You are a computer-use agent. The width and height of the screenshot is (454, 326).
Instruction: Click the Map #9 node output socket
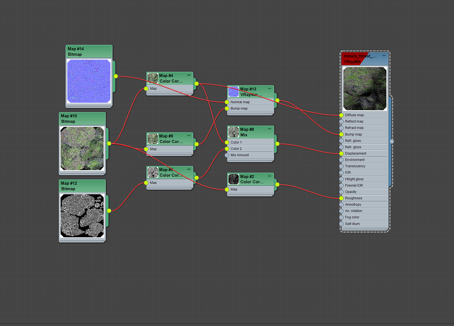click(196, 144)
